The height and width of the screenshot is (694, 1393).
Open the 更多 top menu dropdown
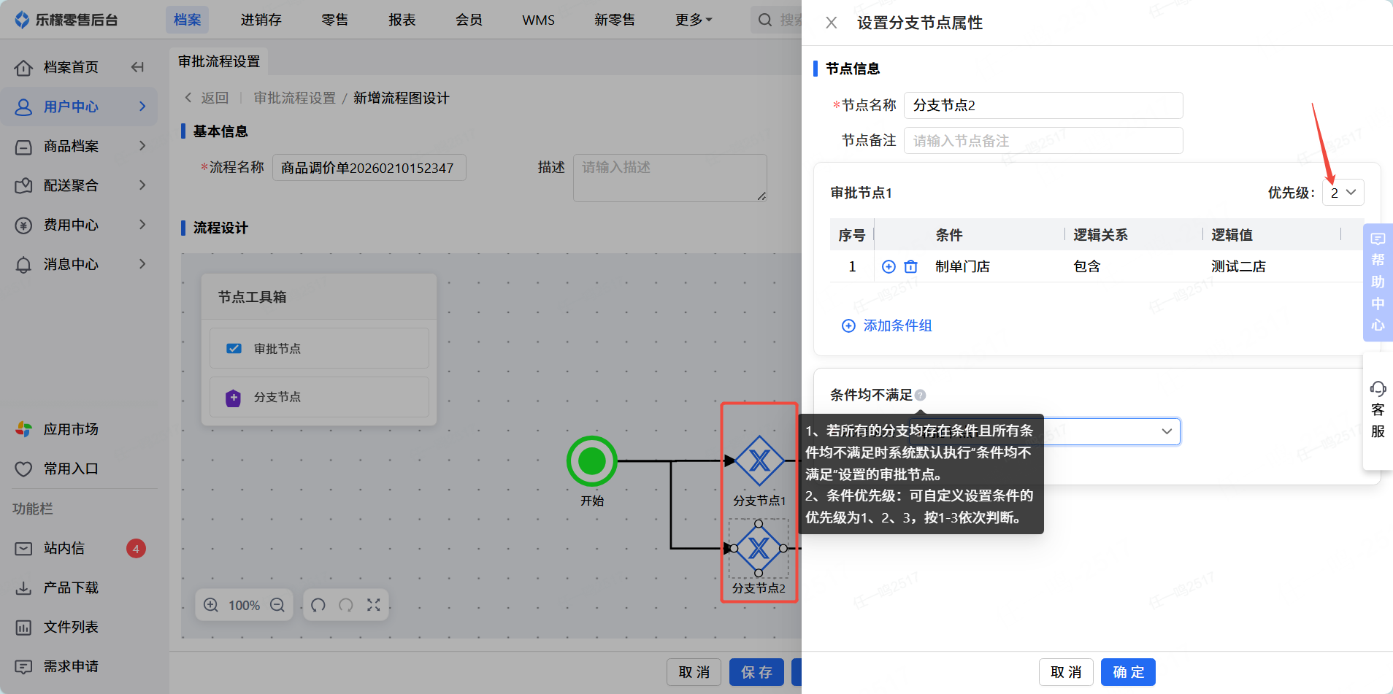pos(694,20)
